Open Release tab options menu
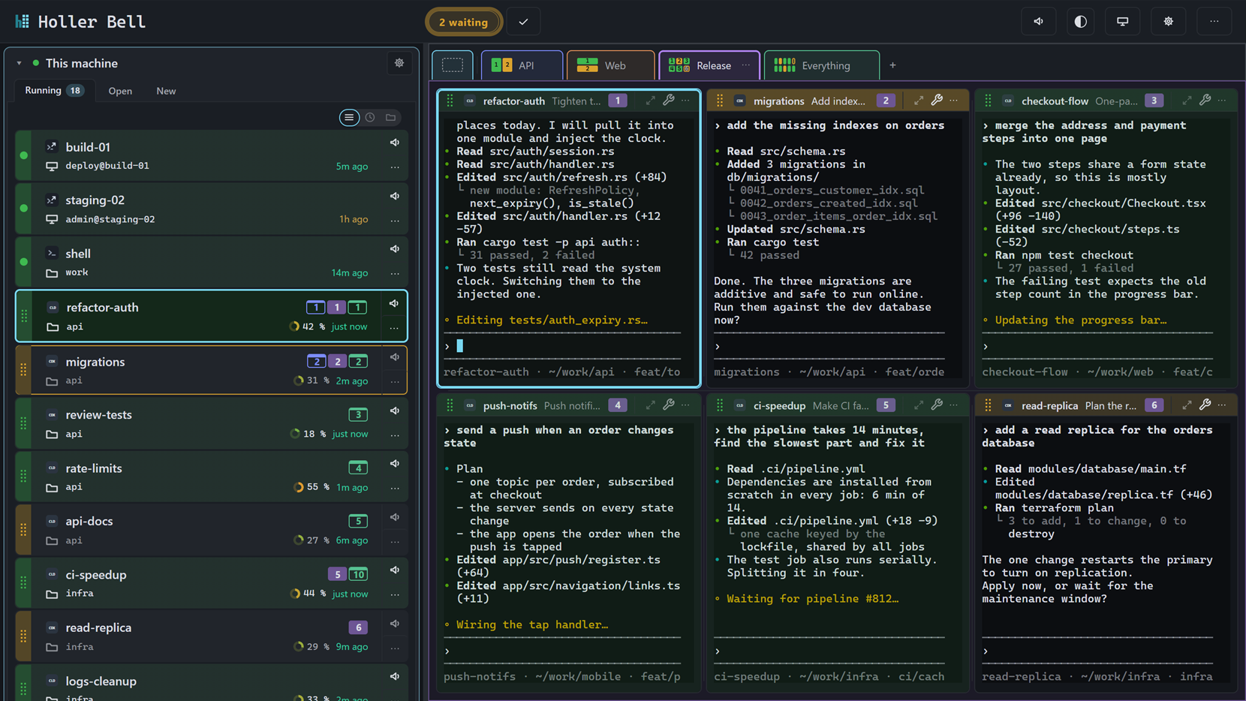The image size is (1246, 701). [746, 65]
